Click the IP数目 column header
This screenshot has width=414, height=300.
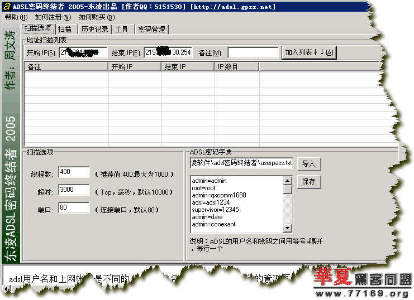point(236,67)
